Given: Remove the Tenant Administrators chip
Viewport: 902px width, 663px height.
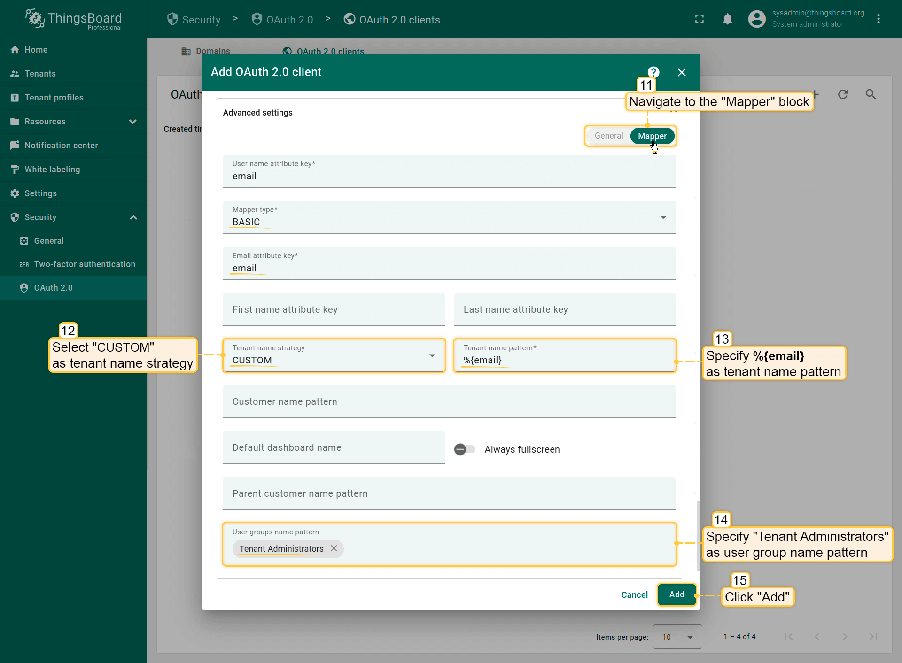Looking at the screenshot, I should (x=334, y=548).
